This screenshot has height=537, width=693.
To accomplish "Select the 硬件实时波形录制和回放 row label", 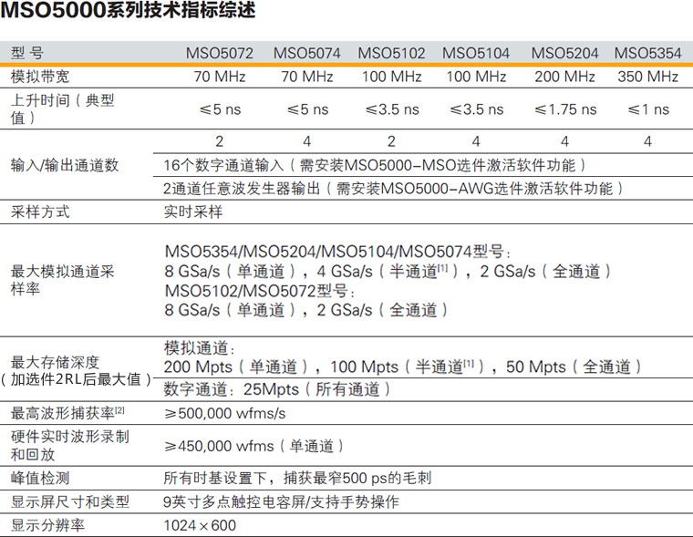I will (x=70, y=445).
